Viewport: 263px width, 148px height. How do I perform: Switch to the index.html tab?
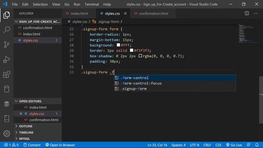click(79, 14)
